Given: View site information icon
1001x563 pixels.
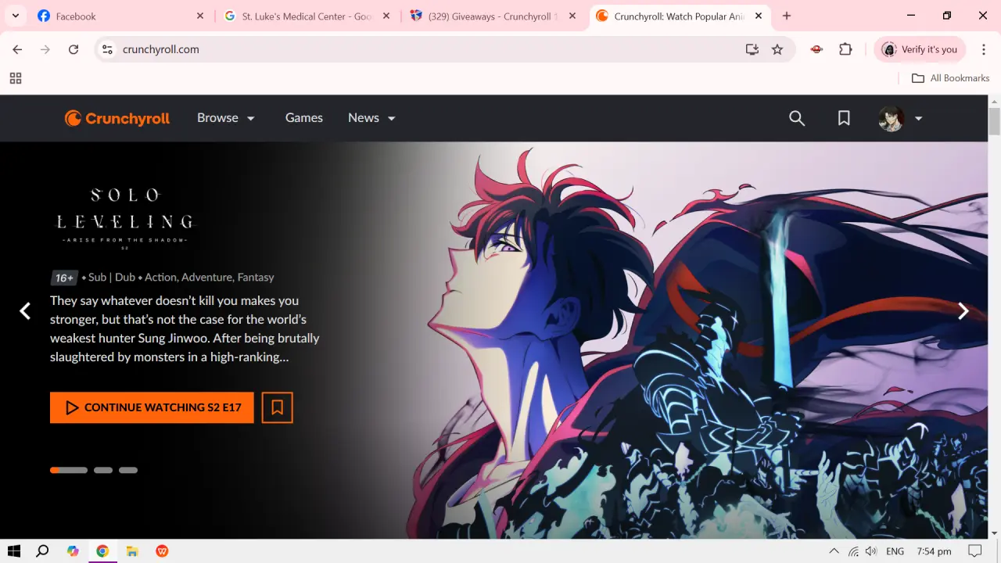Looking at the screenshot, I should click(x=108, y=49).
